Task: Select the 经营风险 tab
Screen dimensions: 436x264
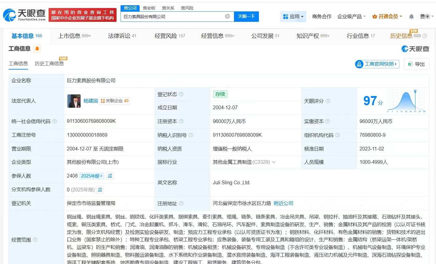Action: [x=170, y=36]
